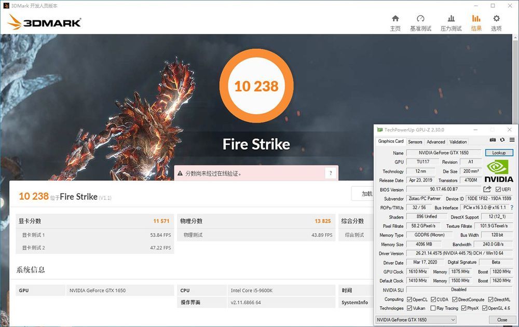Open the options gear icon in 3DMark
The height and width of the screenshot is (327, 519).
click(x=496, y=19)
